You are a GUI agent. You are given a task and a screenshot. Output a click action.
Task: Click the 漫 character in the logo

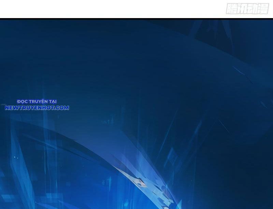pyautogui.click(x=263, y=9)
